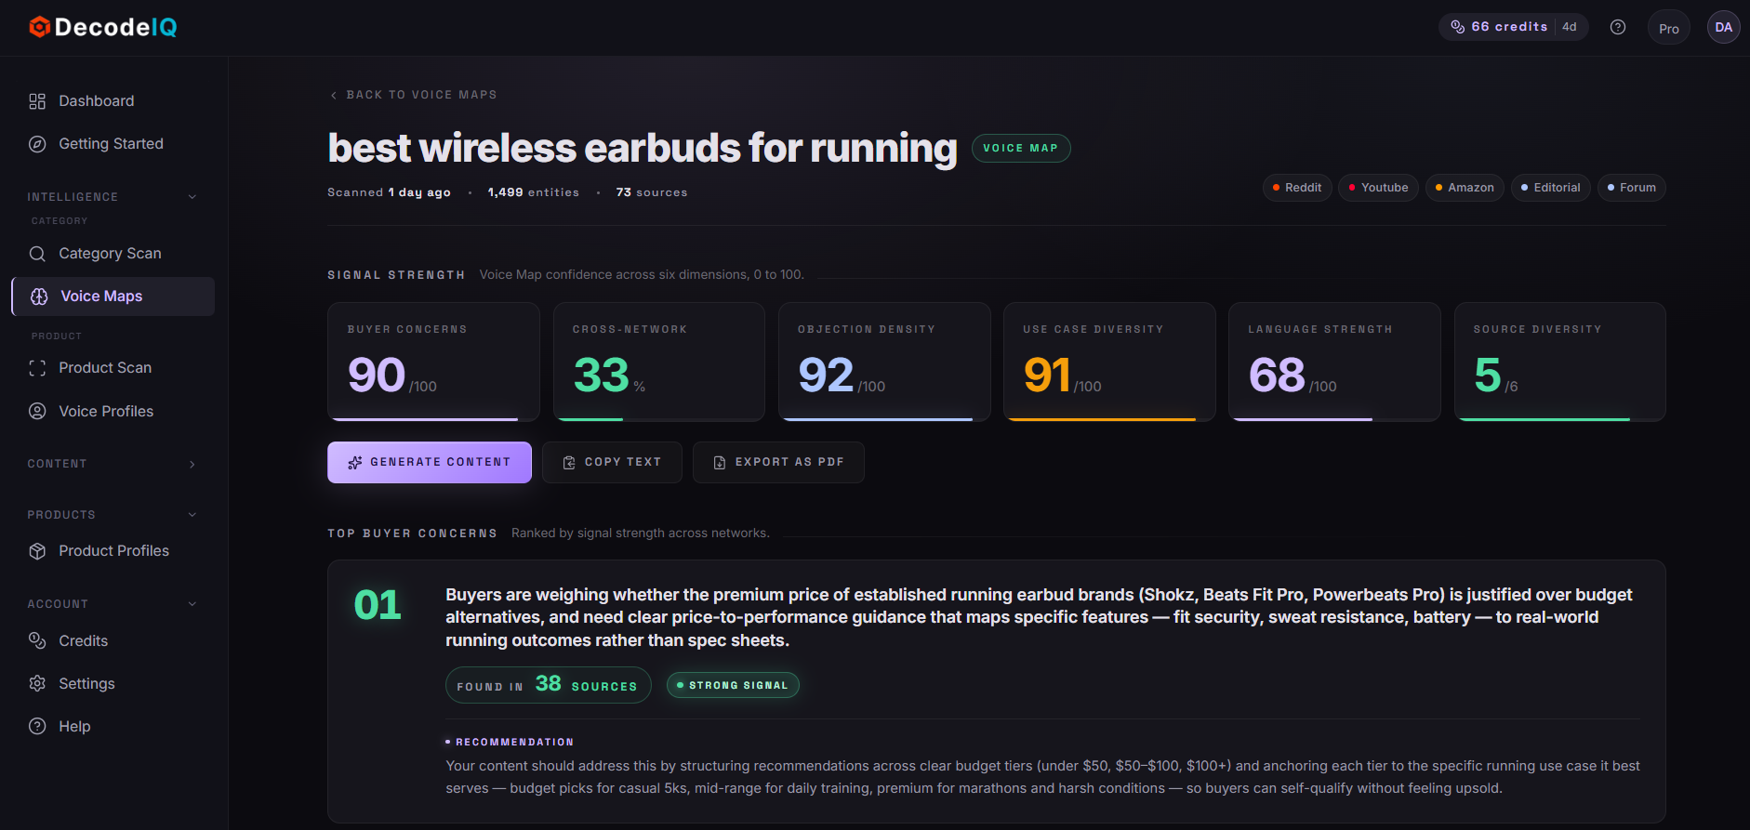Click the Voice Profiles person icon
Screen dimensions: 1750x830
[37, 411]
